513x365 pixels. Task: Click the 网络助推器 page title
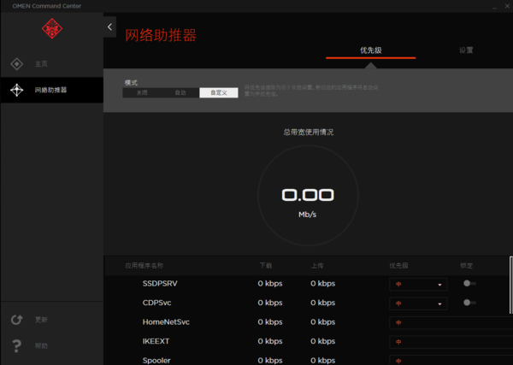pyautogui.click(x=161, y=35)
